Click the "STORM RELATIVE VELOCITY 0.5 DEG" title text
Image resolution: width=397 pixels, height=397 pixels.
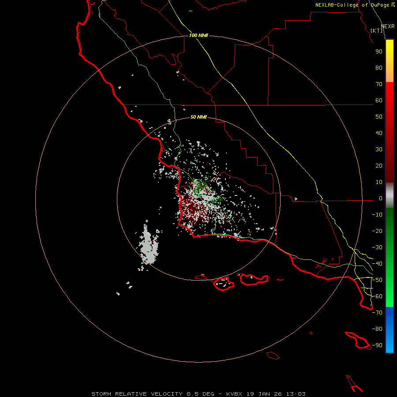click(153, 394)
